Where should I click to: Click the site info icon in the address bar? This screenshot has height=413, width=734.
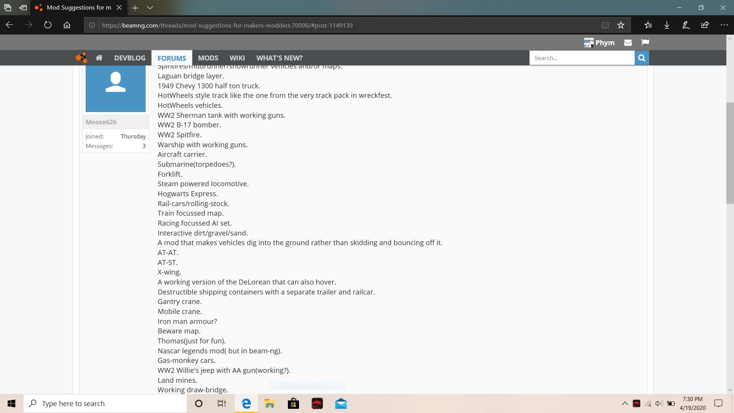coord(92,25)
